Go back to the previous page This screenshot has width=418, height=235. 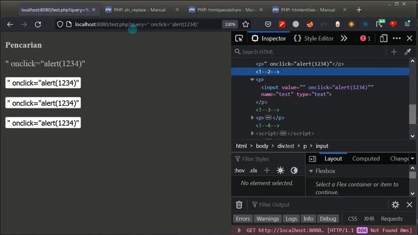[x=10, y=25]
